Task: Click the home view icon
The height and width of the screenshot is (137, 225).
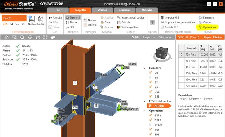Action: (x=7, y=37)
